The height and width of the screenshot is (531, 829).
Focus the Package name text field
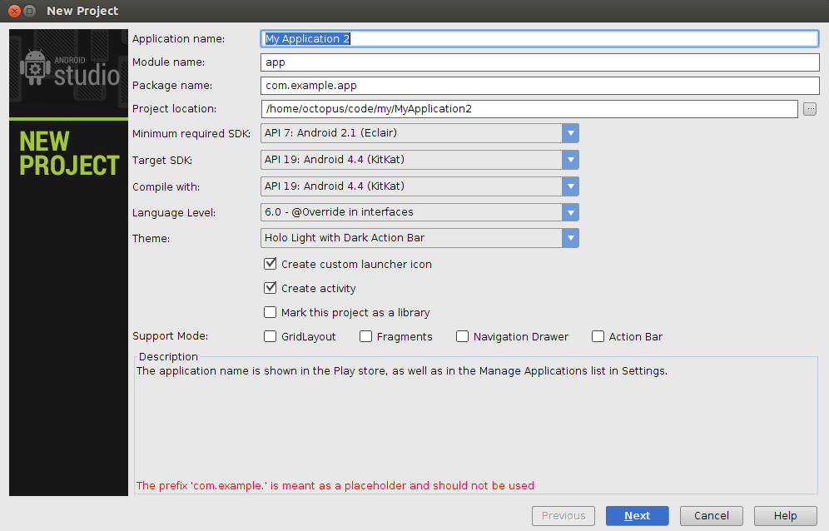pos(540,86)
